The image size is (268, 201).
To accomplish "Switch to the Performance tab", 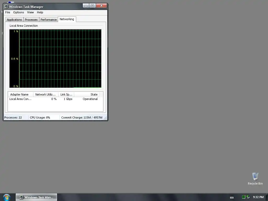I will pyautogui.click(x=48, y=20).
